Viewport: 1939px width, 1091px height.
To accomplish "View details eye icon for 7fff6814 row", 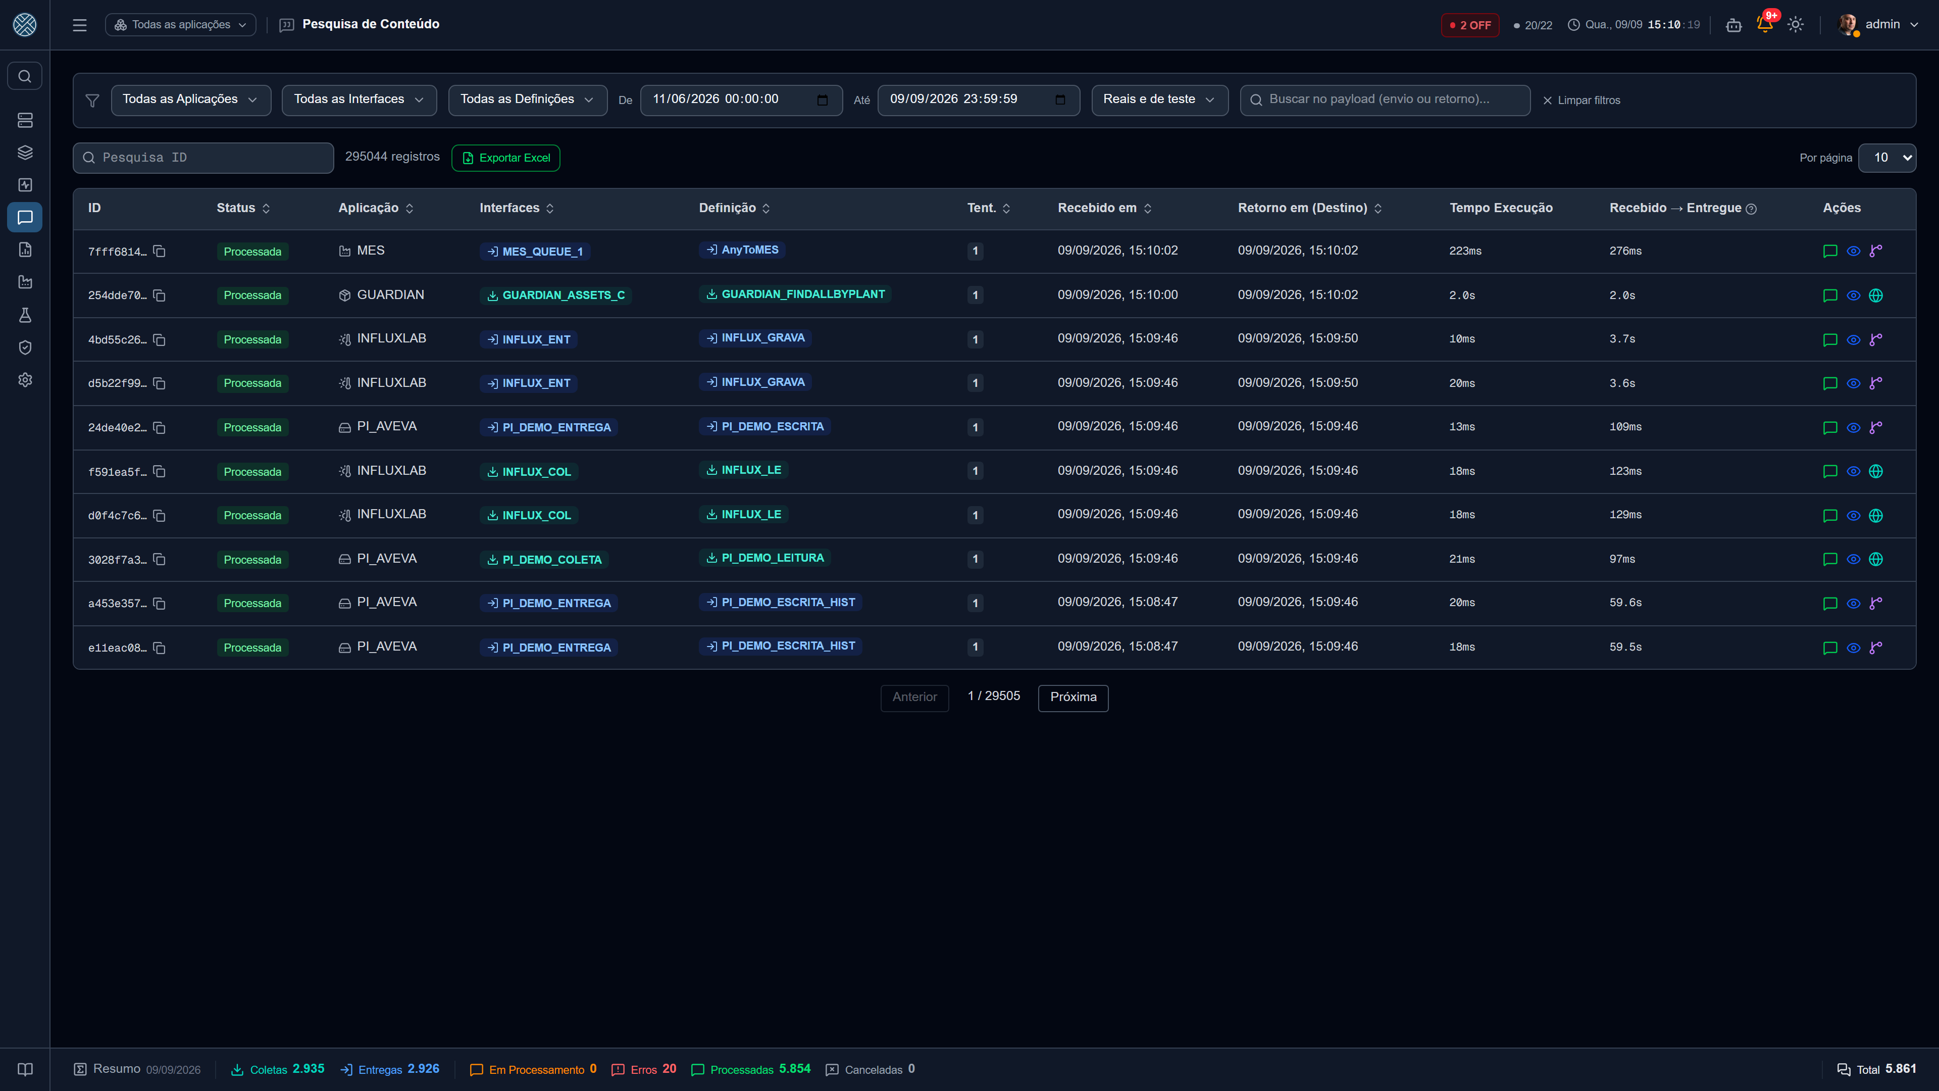I will pyautogui.click(x=1853, y=251).
